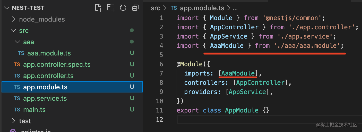This screenshot has height=132, width=362.
Task: Click the New Folder icon in explorer header
Action: point(111,8)
